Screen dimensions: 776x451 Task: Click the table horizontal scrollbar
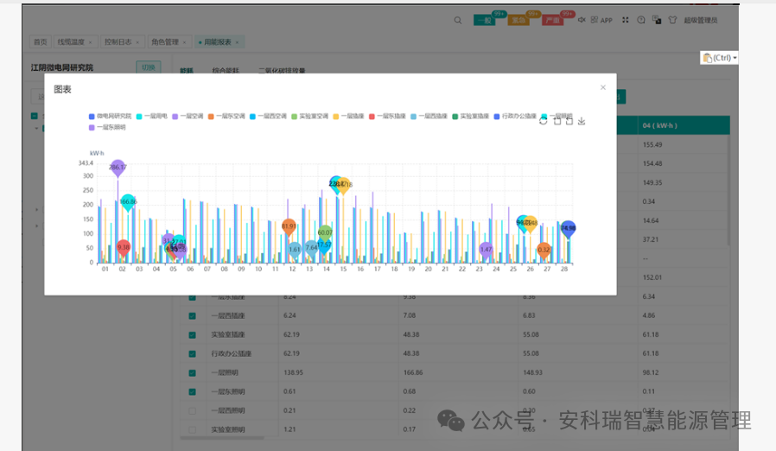point(222,438)
